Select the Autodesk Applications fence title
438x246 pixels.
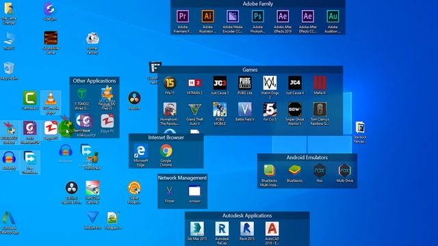tap(247, 216)
